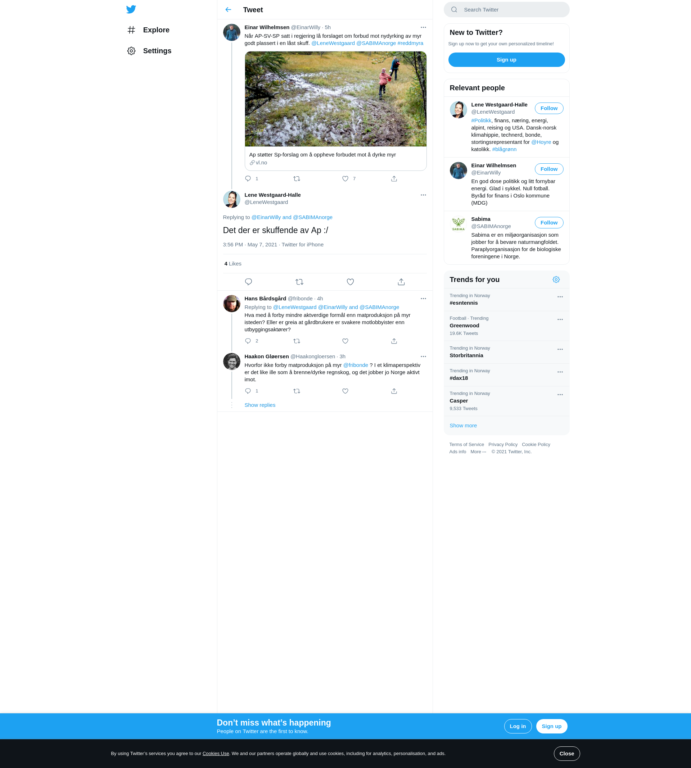Open more options on Lene Westgaard-Halle's tweet

[423, 195]
